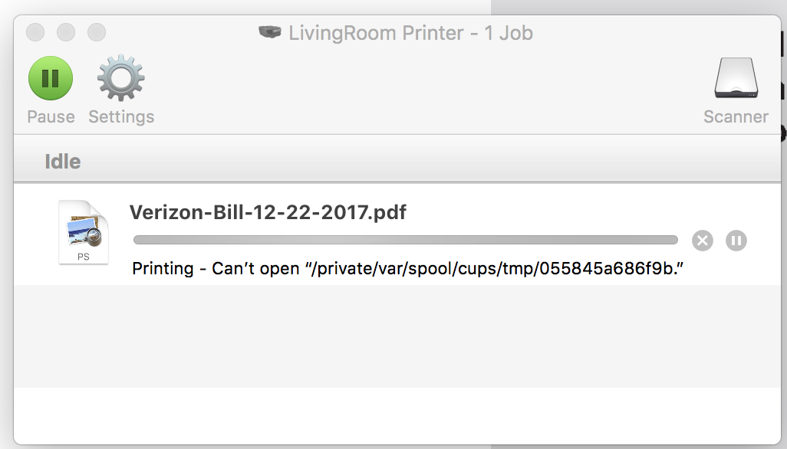
Task: Zoom the print queue window
Action: [97, 32]
